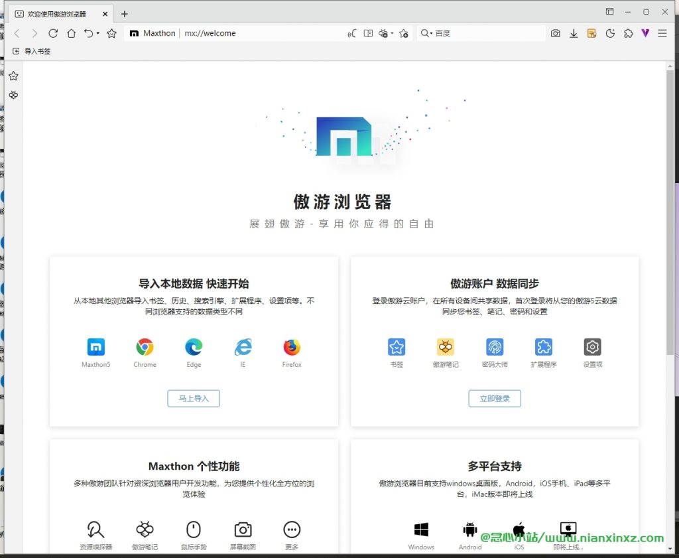The width and height of the screenshot is (679, 558).
Task: Open the downloads manager
Action: (x=574, y=33)
